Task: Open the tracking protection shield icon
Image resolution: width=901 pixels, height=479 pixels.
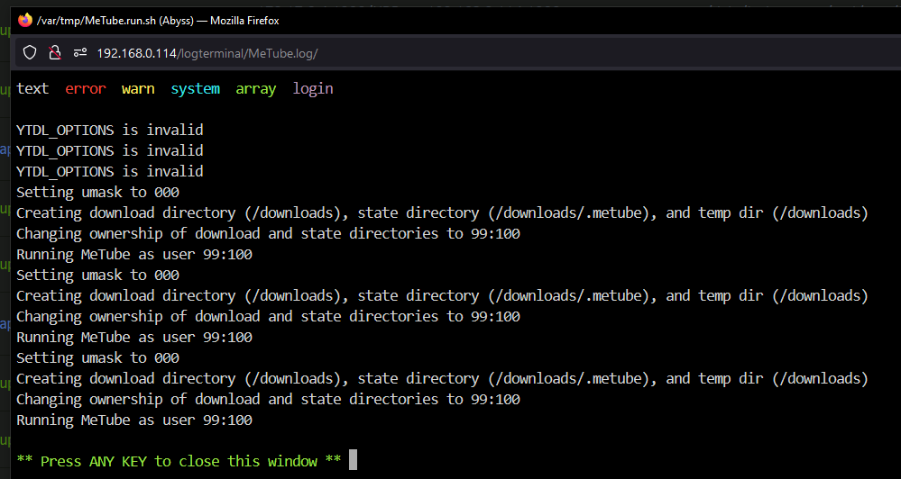Action: pyautogui.click(x=30, y=53)
